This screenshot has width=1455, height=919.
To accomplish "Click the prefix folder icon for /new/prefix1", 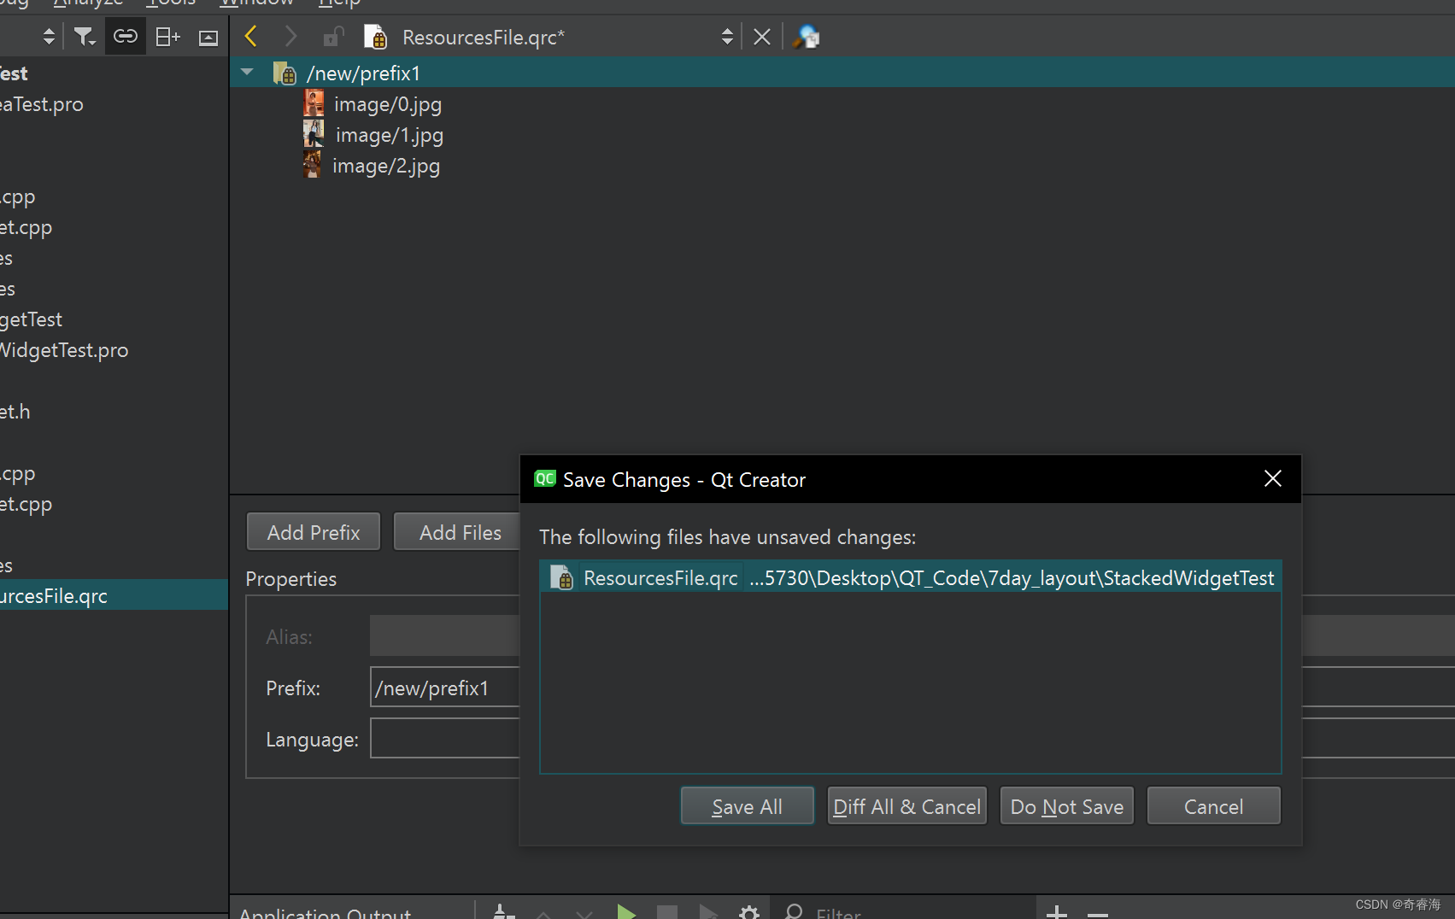I will [285, 73].
